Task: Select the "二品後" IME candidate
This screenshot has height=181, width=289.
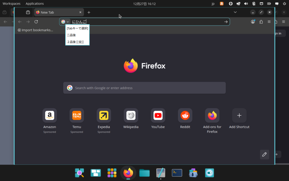Action: click(x=71, y=35)
